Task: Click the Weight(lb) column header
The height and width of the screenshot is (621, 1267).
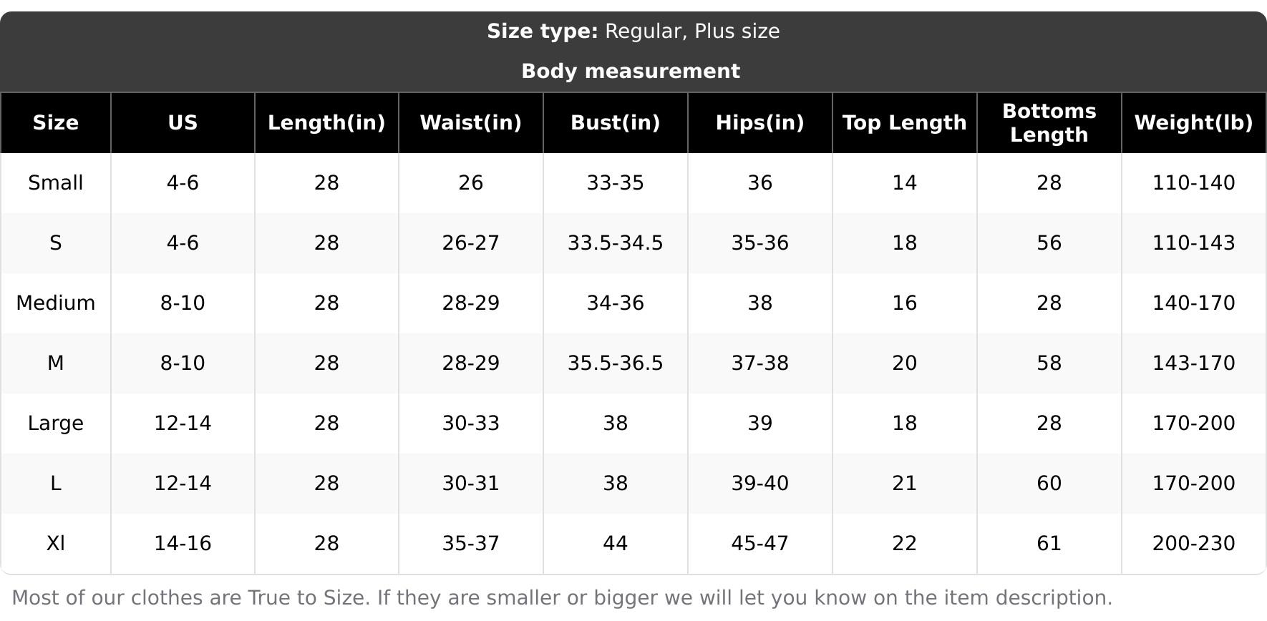Action: (x=1194, y=123)
